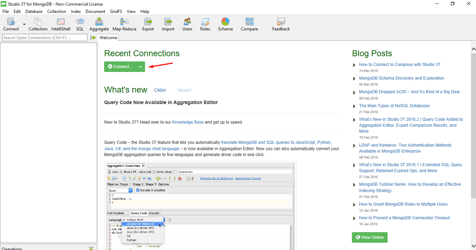Image resolution: width=476 pixels, height=250 pixels.
Task: Open the Edit menu
Action: point(17,12)
